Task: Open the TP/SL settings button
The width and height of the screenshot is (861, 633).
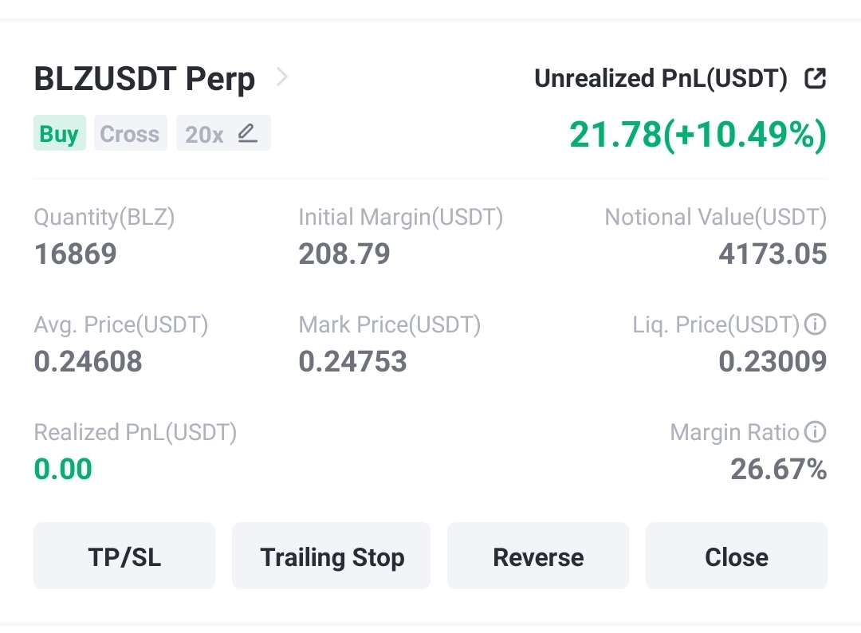Action: [124, 556]
